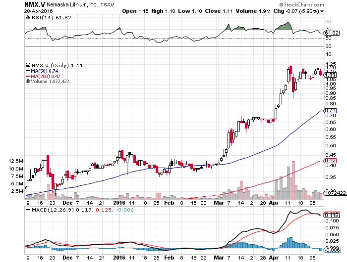
Task: Click the NMX.V ticker symbol in header
Action: click(15, 4)
